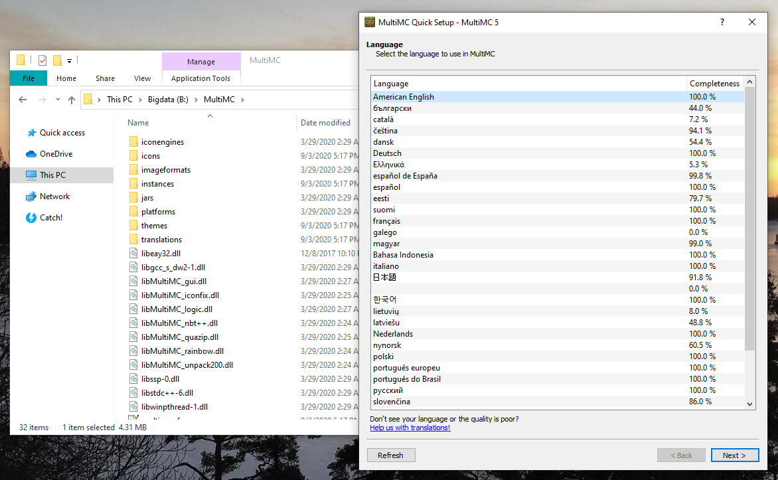Screen dimensions: 778x480
Task: Select português do Brasil language row
Action: 557,378
